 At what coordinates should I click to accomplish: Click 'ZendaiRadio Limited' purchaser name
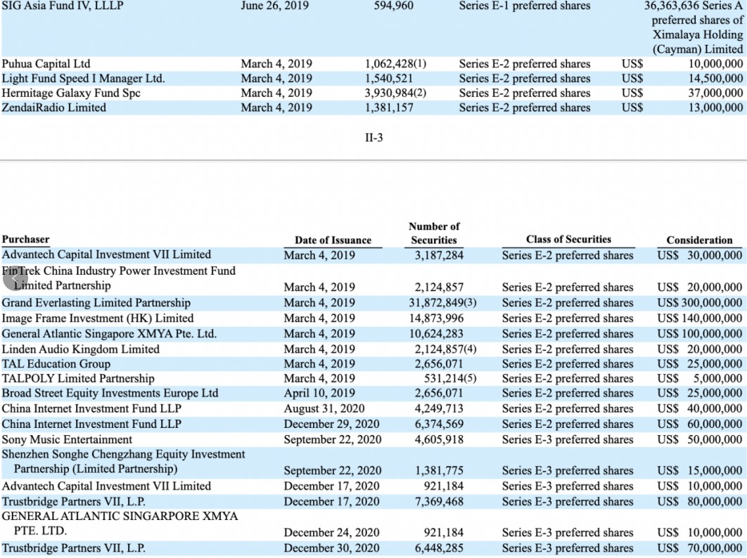54,108
